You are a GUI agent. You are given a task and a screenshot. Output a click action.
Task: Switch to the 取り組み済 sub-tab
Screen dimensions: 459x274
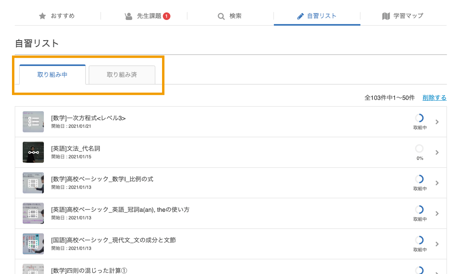pos(122,75)
